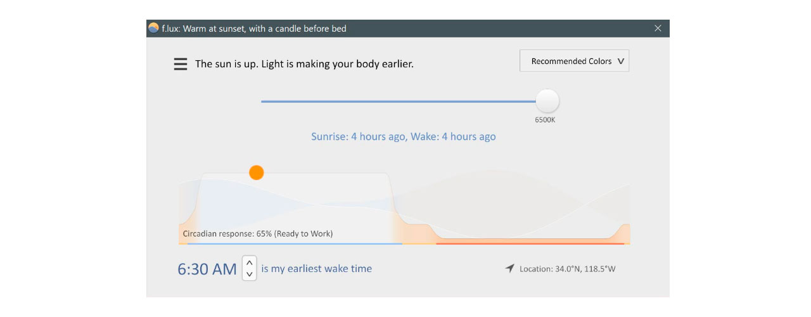Viewport: 811px width, 317px height.
Task: Click the Sunrise and Wake status text
Action: click(x=403, y=136)
